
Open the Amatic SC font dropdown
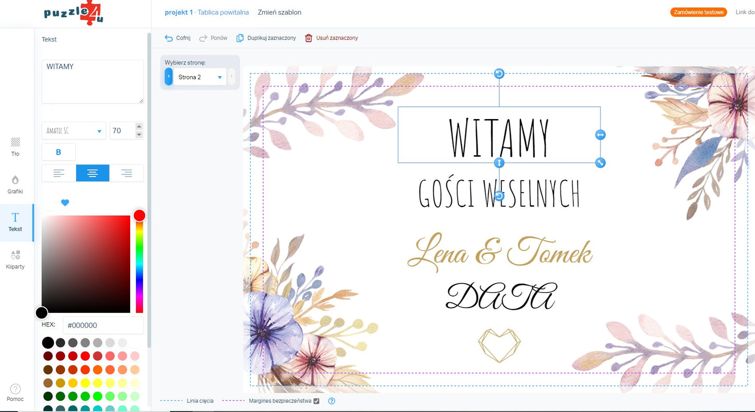point(74,131)
